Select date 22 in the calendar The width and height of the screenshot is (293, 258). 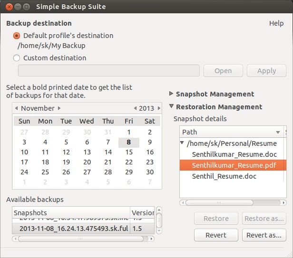click(129, 162)
